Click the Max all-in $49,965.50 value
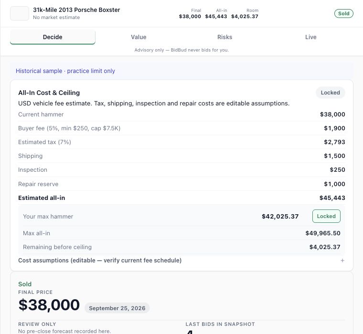The height and width of the screenshot is (334, 363). (x=323, y=233)
